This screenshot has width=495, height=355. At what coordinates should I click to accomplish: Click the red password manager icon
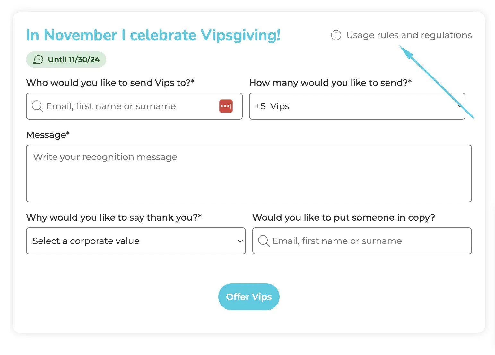[226, 106]
